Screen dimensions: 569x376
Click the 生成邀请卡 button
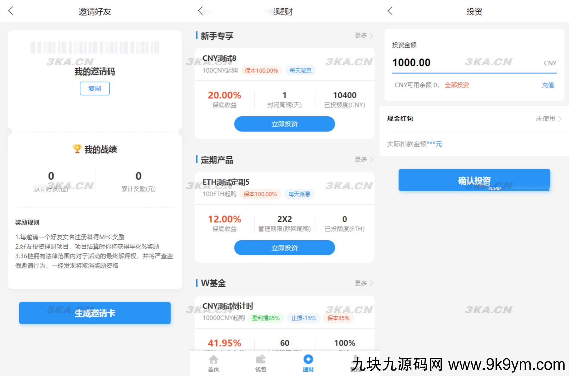coord(95,313)
